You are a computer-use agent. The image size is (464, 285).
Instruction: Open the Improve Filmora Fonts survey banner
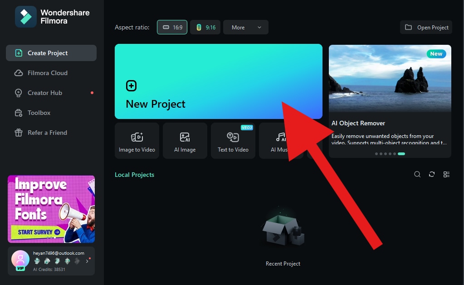click(51, 209)
